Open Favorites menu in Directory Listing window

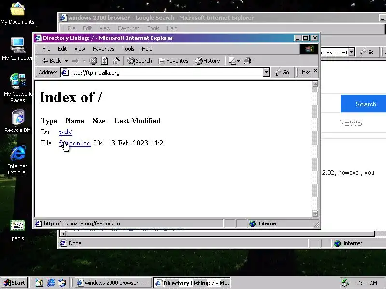click(x=104, y=49)
